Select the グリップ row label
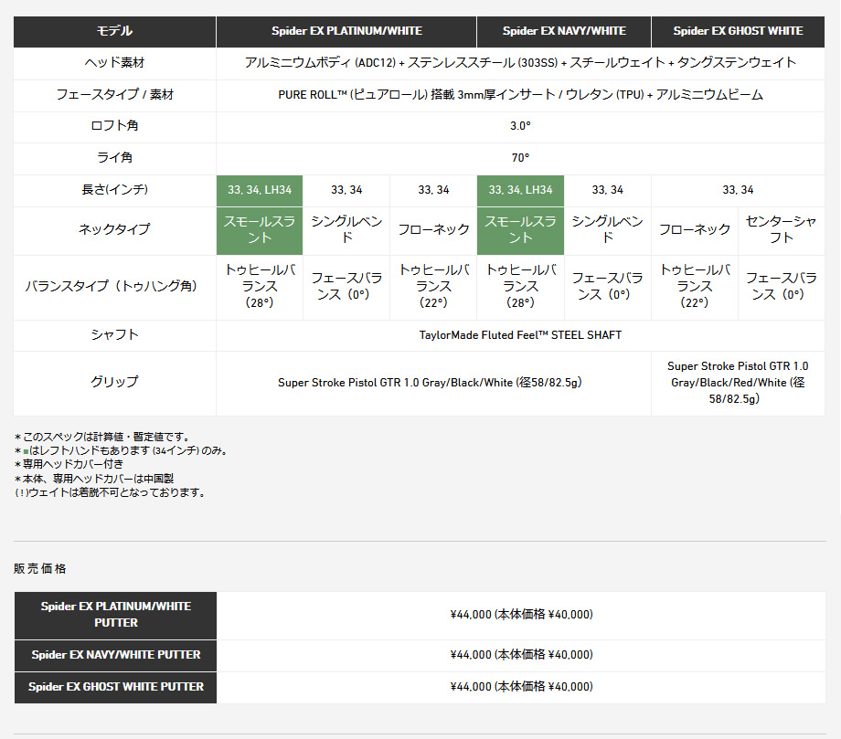The height and width of the screenshot is (739, 841). (115, 382)
